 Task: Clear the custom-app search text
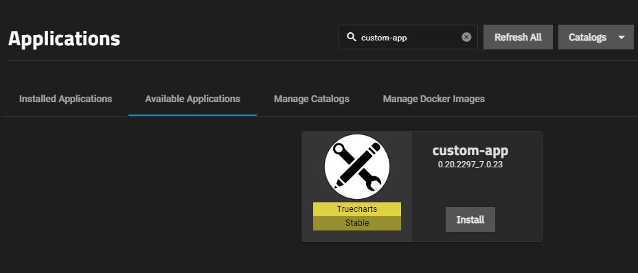466,37
